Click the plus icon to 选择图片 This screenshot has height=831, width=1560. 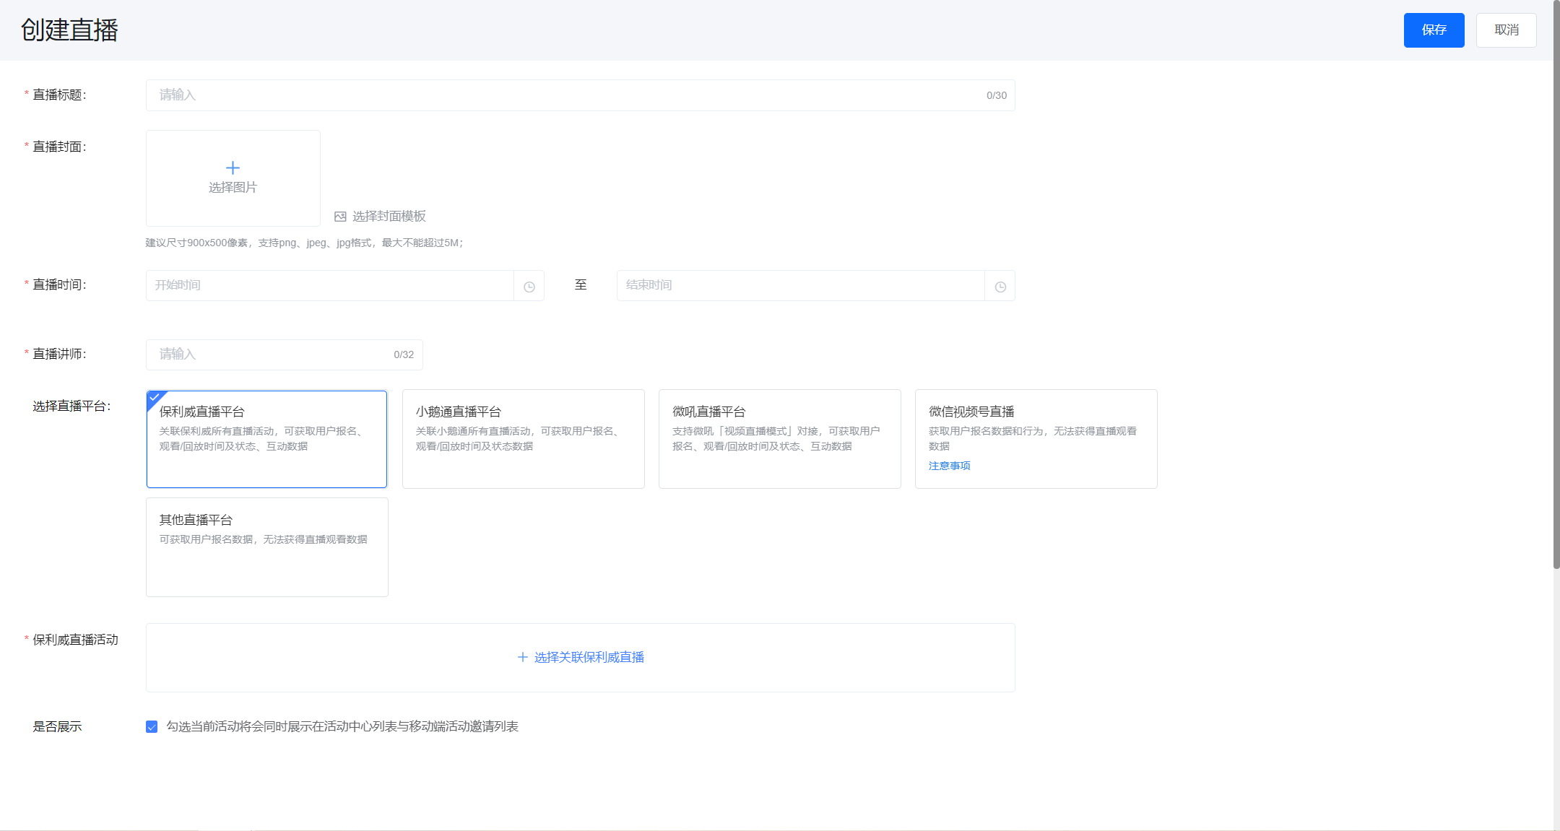[x=233, y=168]
